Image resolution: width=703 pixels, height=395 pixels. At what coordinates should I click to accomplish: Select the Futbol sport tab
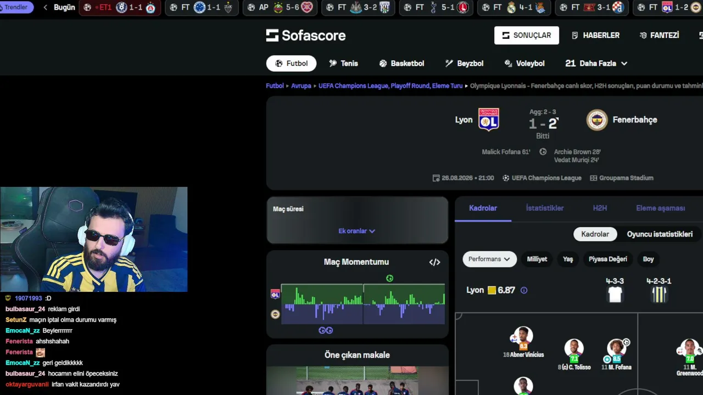click(292, 64)
